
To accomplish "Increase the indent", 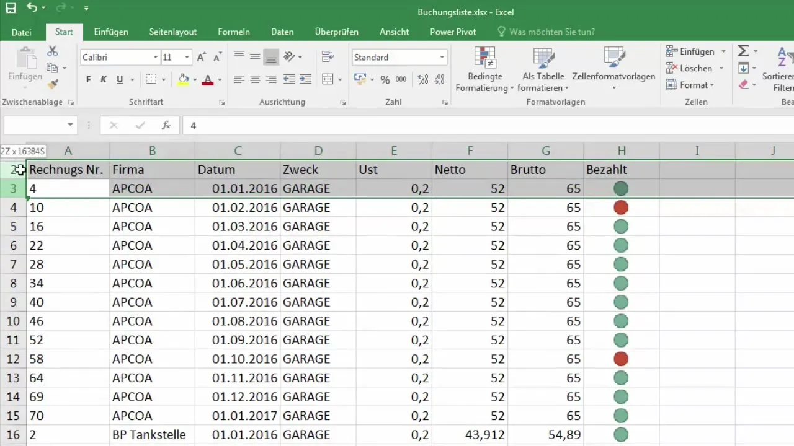I will pos(305,79).
